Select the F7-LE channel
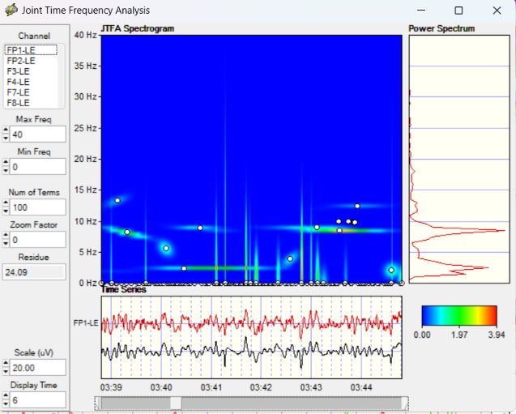This screenshot has width=516, height=414. tap(31, 92)
